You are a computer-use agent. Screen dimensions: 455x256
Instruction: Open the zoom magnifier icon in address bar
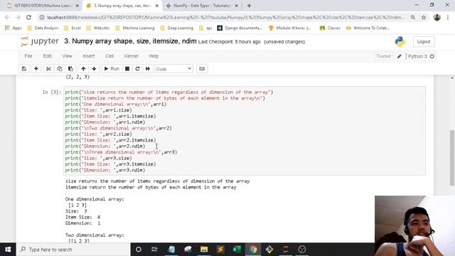[x=412, y=17]
